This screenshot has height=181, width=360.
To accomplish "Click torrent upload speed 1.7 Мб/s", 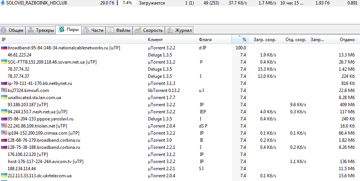I will click(x=267, y=3).
